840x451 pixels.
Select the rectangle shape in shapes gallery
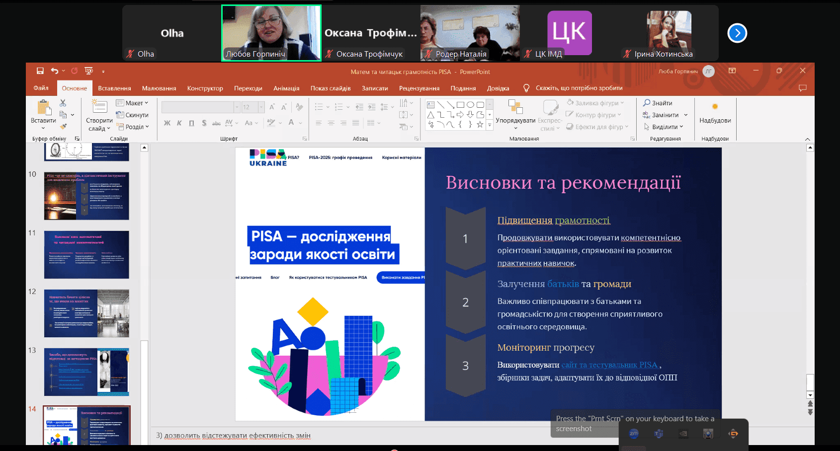[x=460, y=105]
